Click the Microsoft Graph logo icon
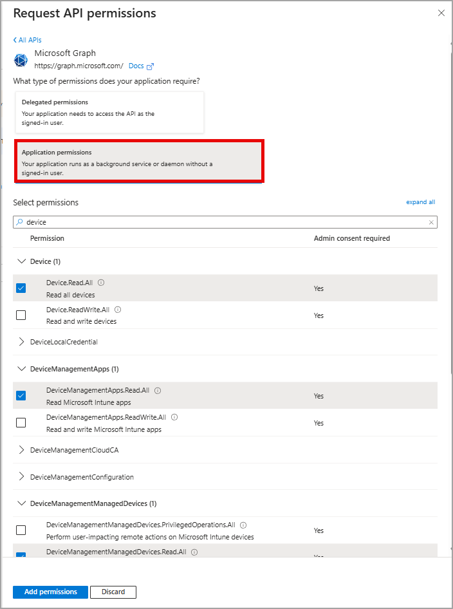The width and height of the screenshot is (453, 609). (x=21, y=60)
